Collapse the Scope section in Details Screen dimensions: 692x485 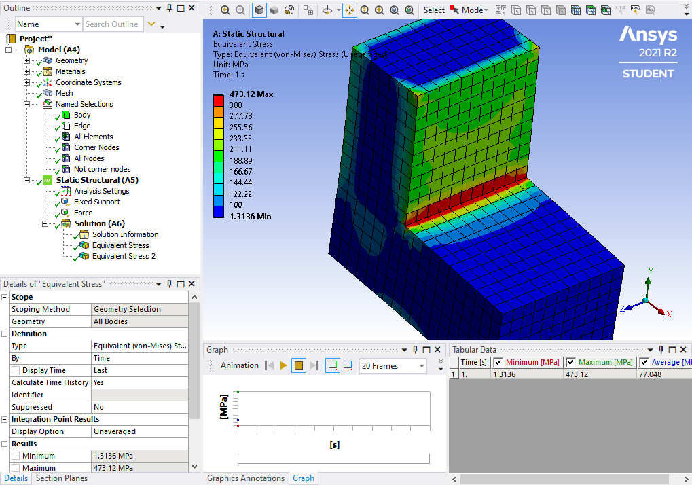tap(4, 297)
